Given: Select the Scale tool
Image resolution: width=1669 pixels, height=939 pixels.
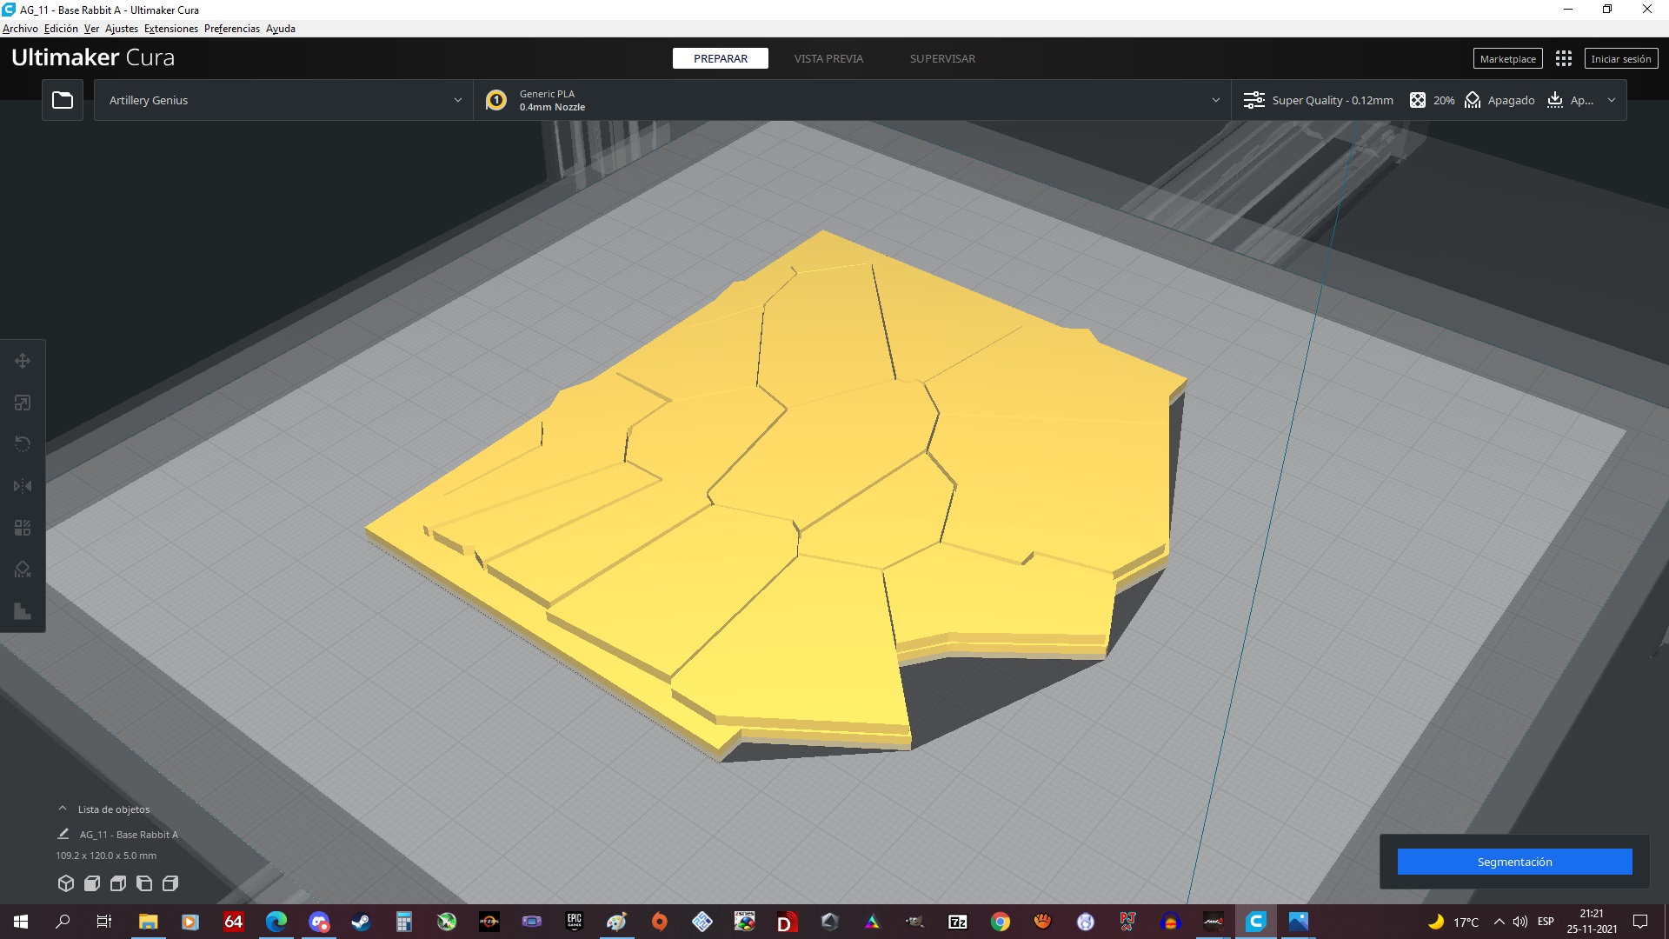Looking at the screenshot, I should coord(23,403).
